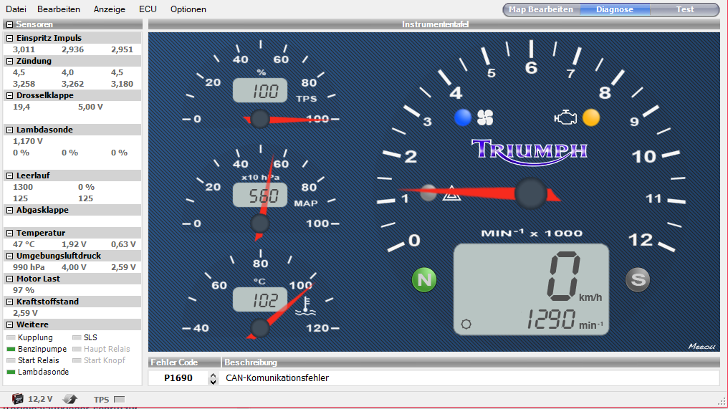Switch to the Map Bearbeiten tab
The height and width of the screenshot is (409, 728).
point(542,9)
